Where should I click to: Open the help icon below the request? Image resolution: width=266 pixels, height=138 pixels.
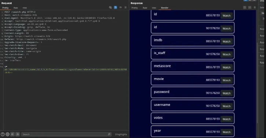click(x=3, y=134)
